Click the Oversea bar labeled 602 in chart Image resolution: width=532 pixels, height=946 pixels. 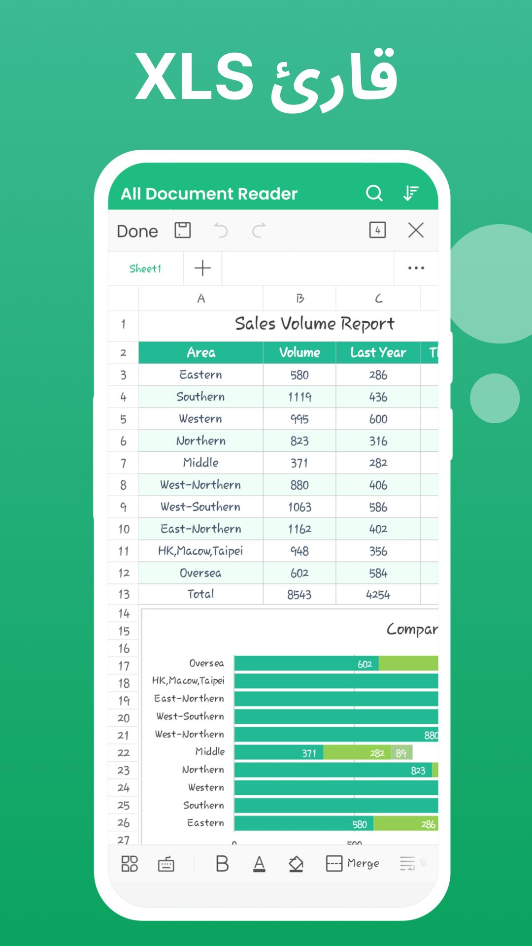(306, 664)
